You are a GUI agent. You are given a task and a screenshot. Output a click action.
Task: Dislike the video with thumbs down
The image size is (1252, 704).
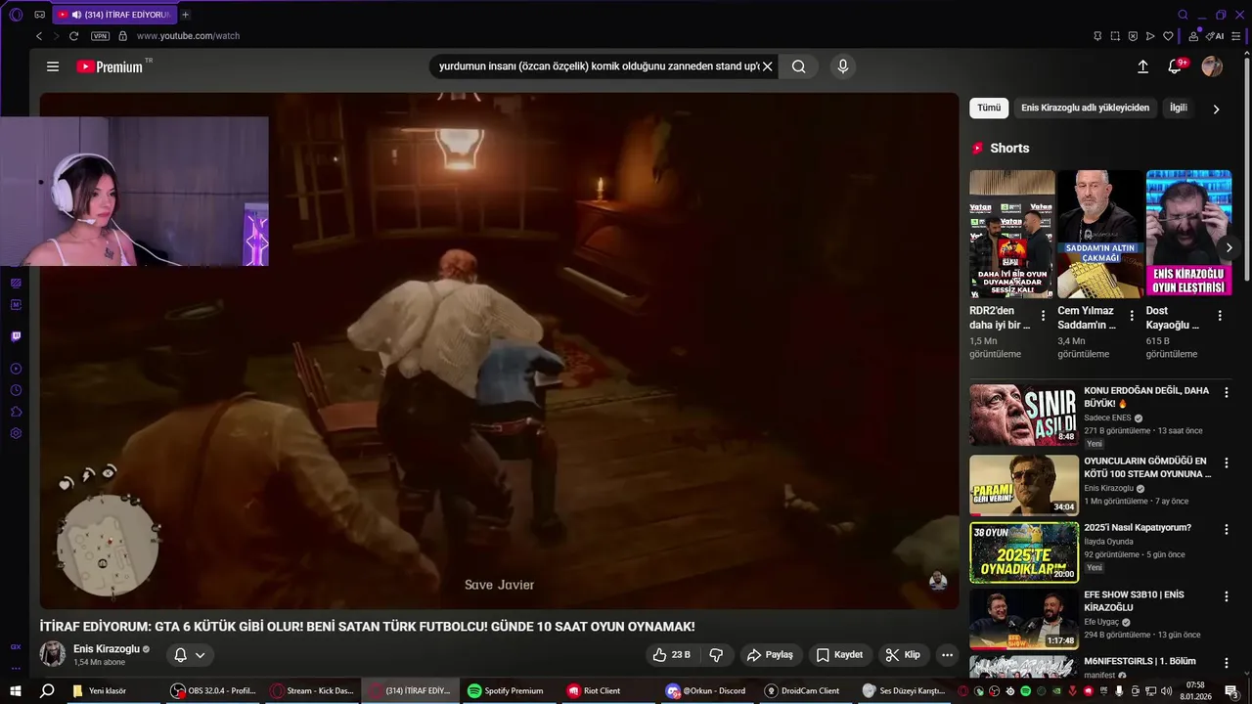tap(716, 655)
